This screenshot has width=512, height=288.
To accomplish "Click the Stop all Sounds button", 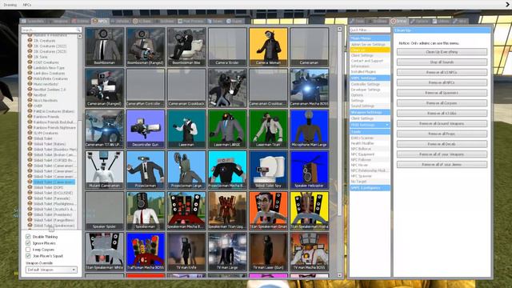I will tap(442, 62).
